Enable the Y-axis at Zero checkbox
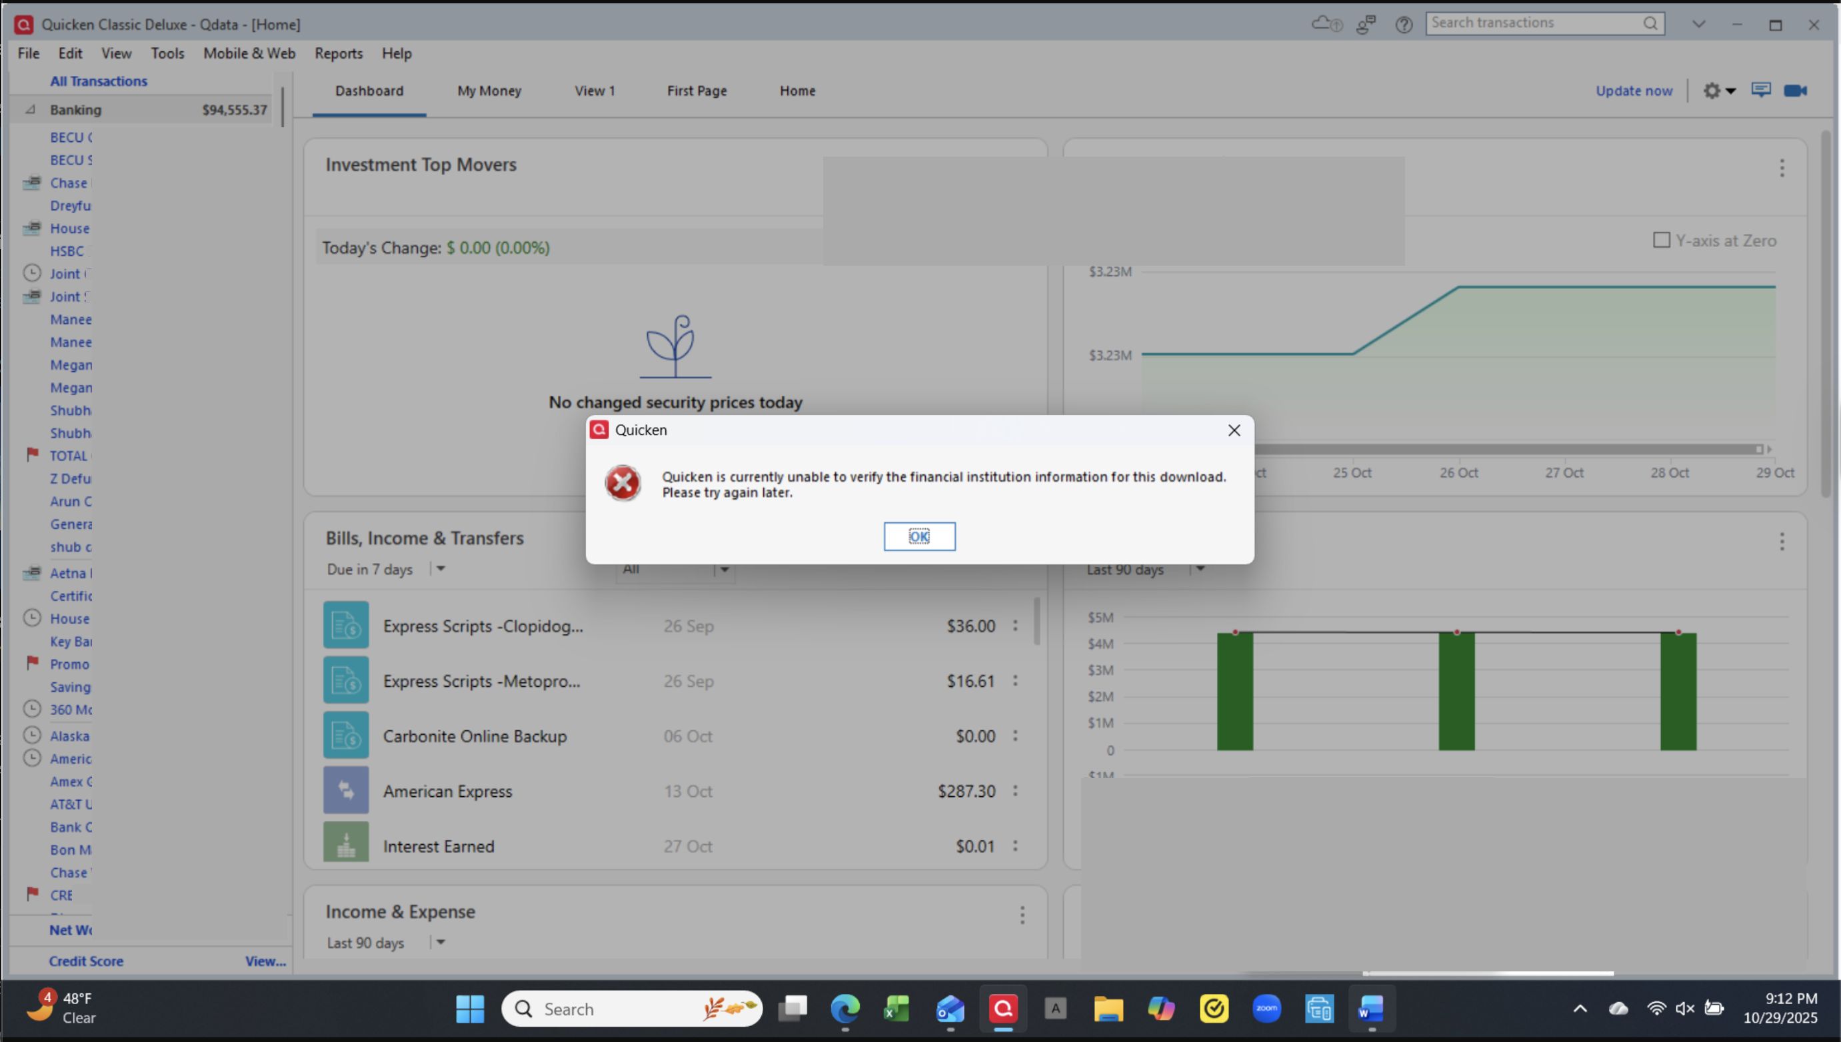1841x1042 pixels. 1661,241
